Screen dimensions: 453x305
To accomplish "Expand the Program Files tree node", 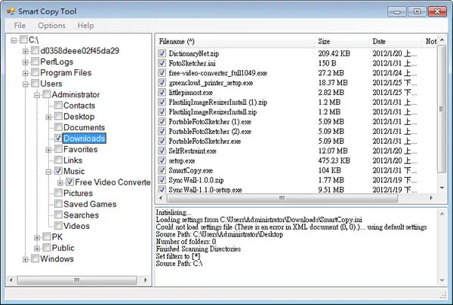I will [26, 73].
